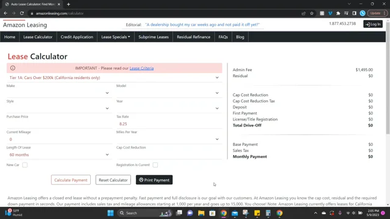Reload the page with refresh icon
390x219 pixels.
22,13
